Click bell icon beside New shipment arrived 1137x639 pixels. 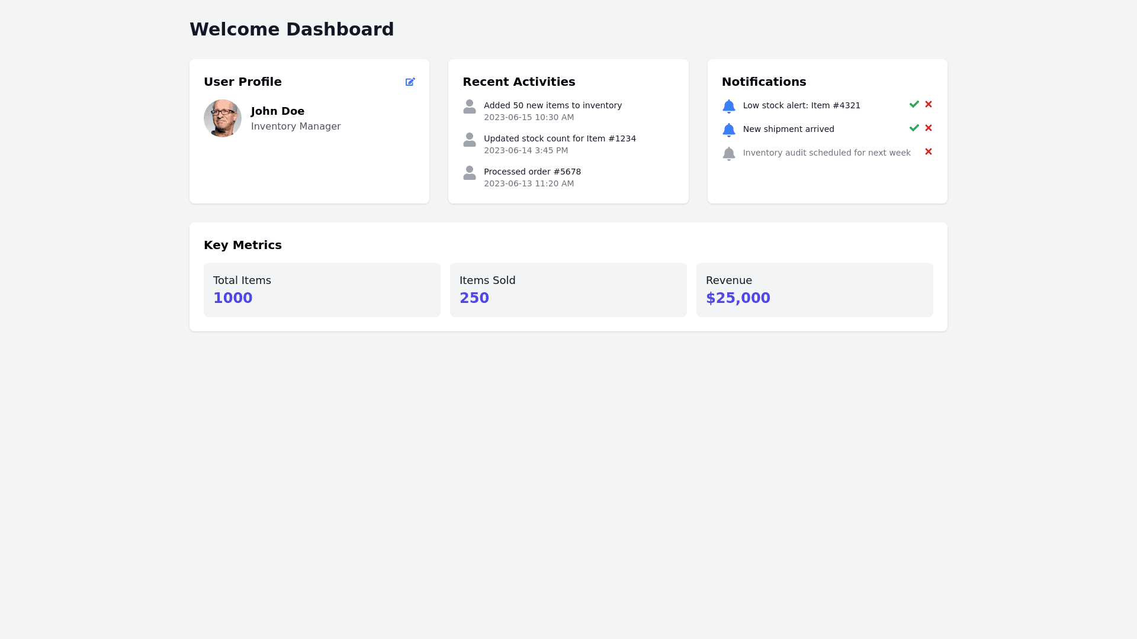(x=728, y=130)
